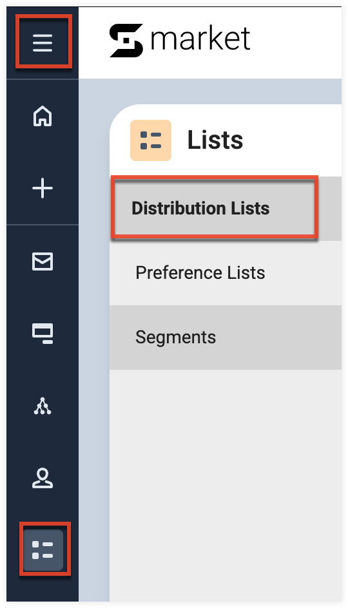Go to the Home icon in sidebar
This screenshot has width=348, height=608.
point(43,115)
